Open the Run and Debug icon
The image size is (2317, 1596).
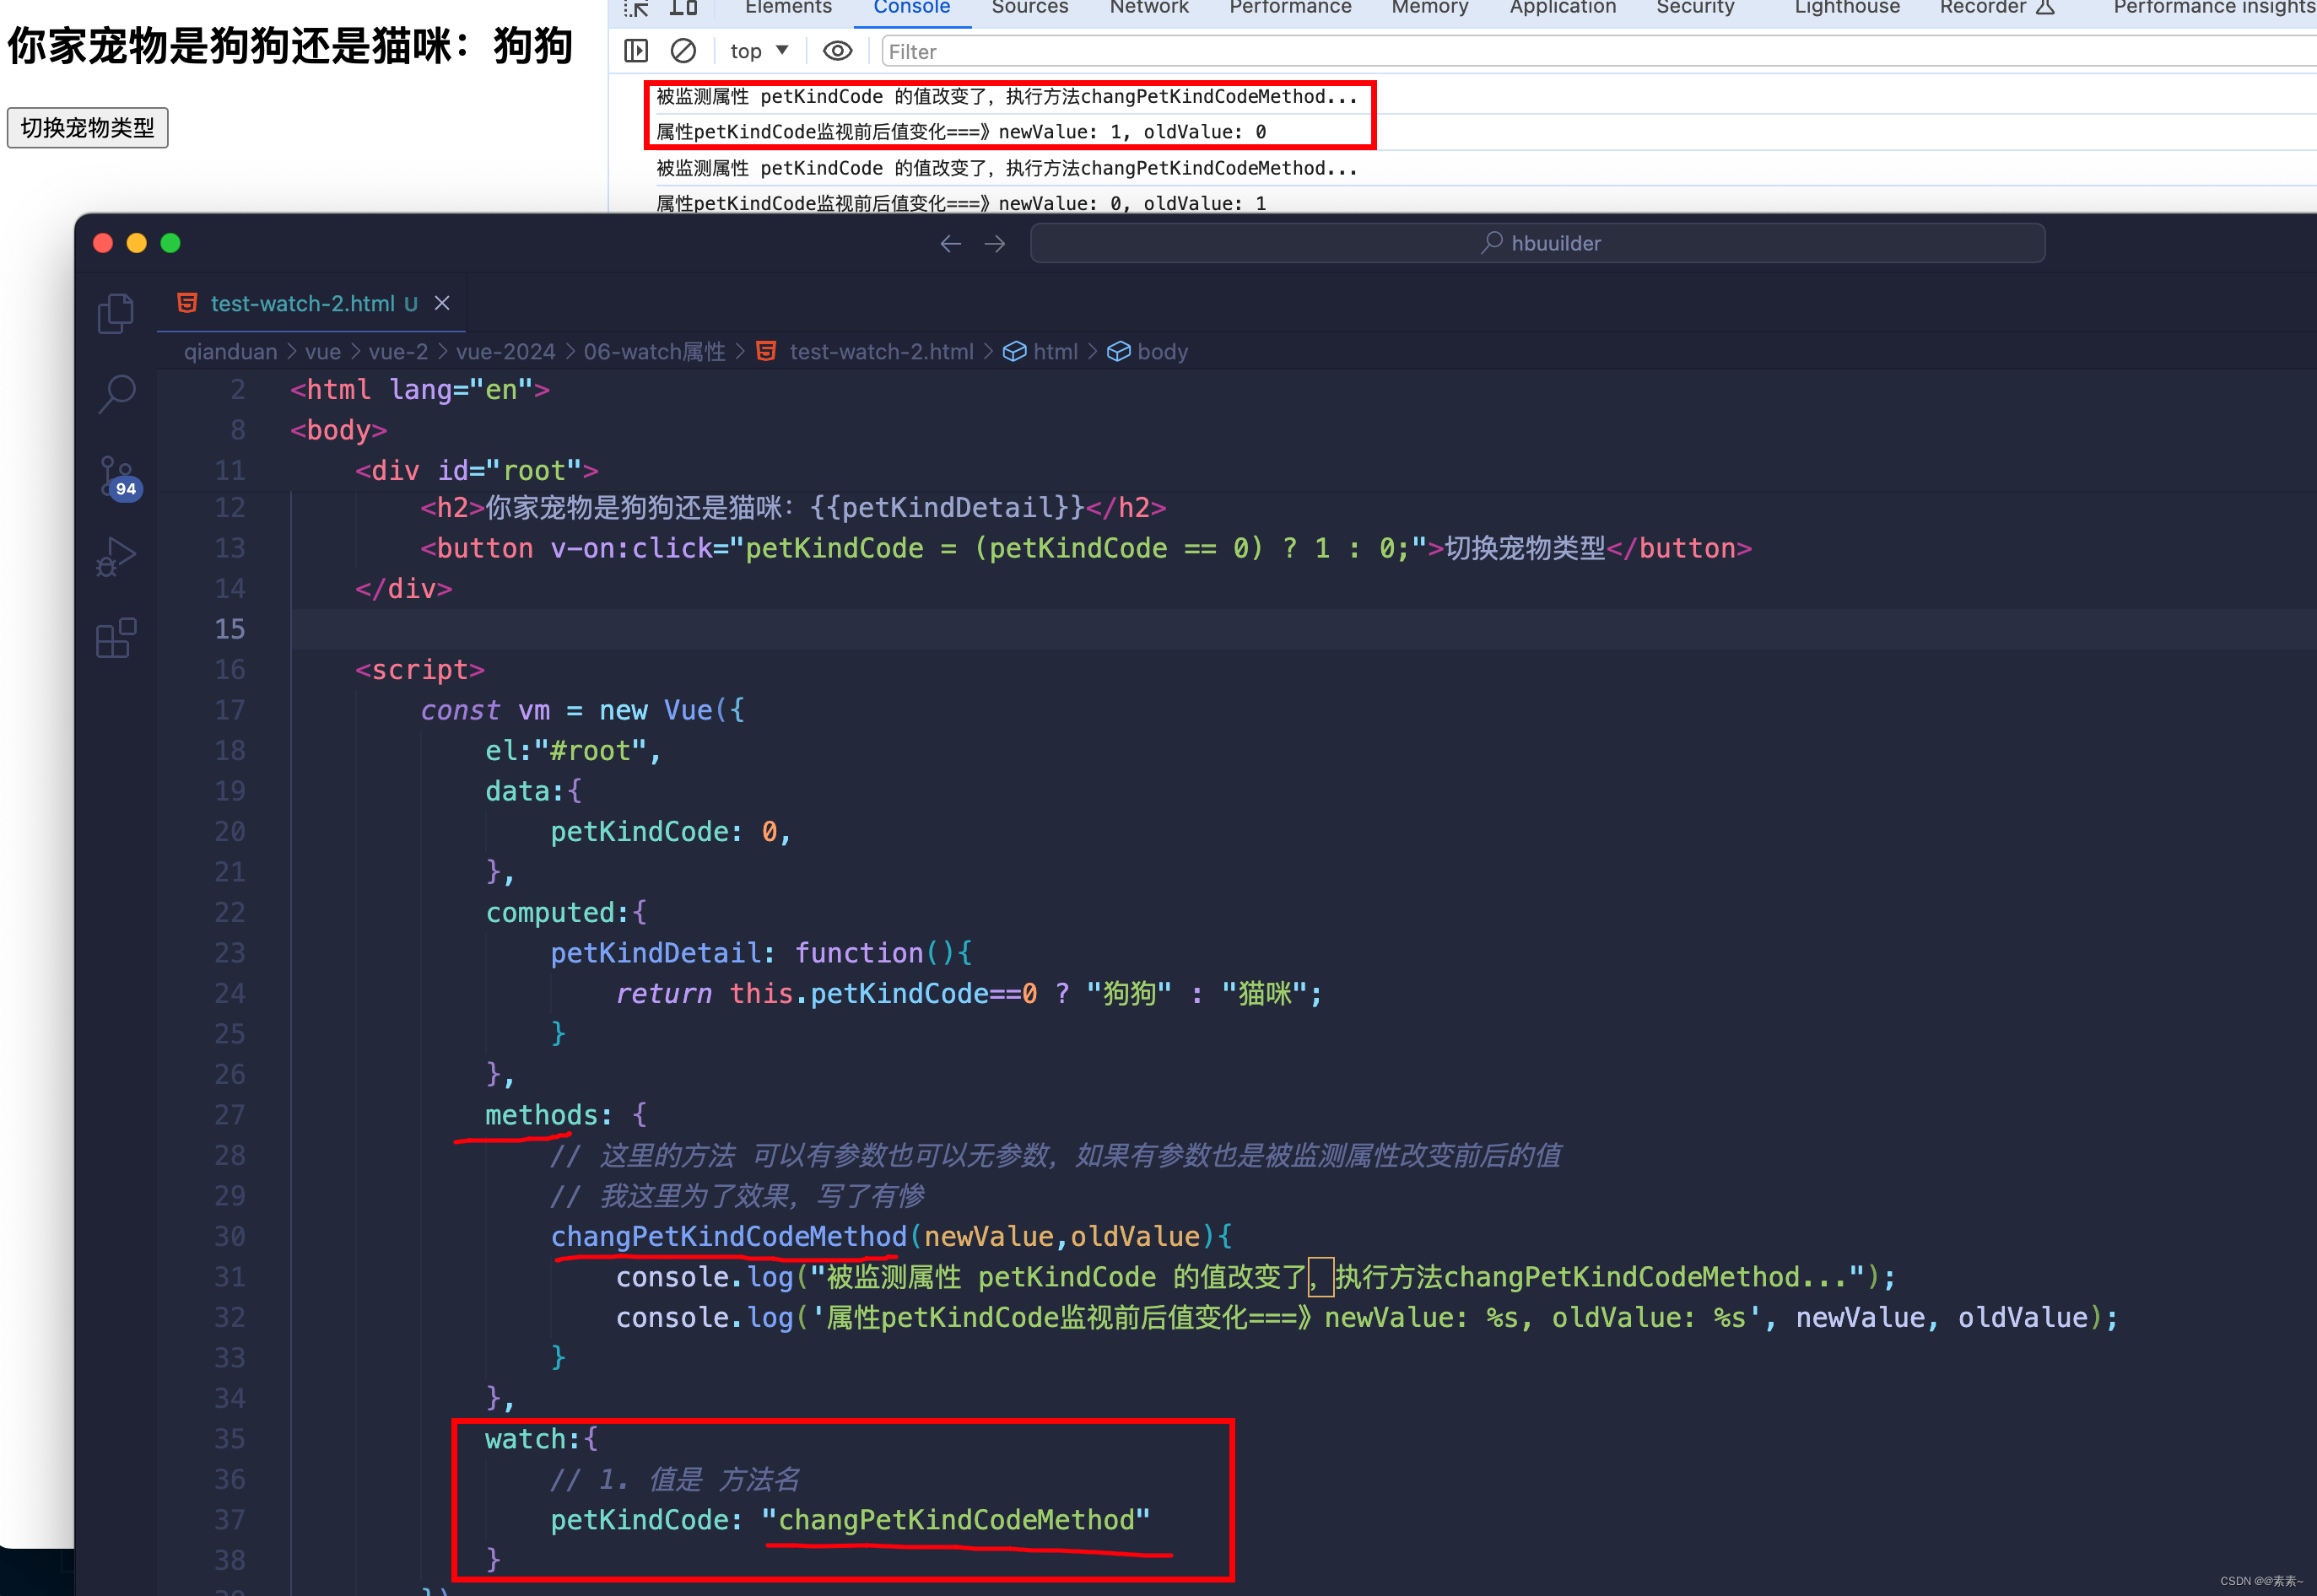click(116, 556)
